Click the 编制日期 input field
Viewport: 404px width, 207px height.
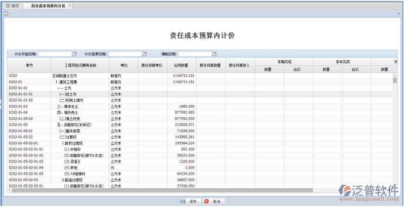[x=195, y=54]
